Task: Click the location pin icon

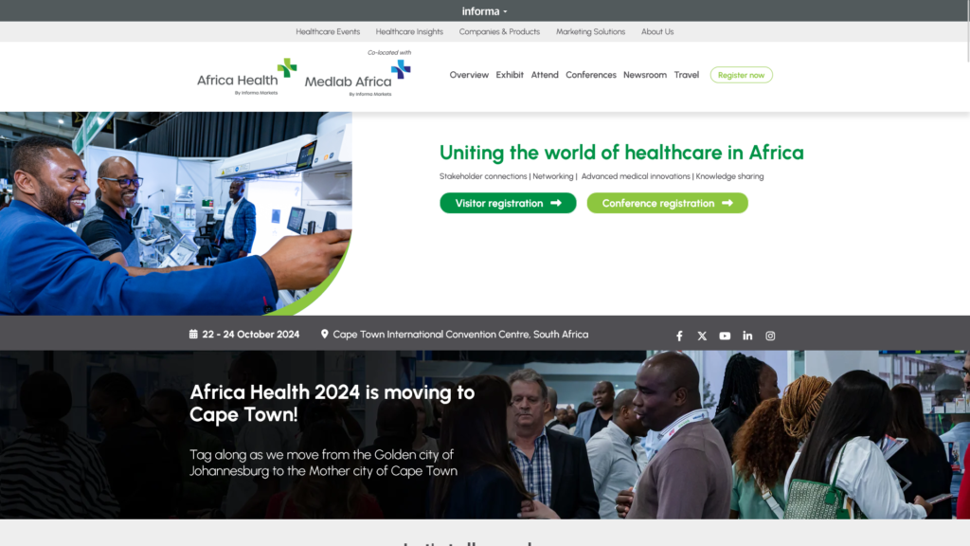Action: tap(324, 334)
